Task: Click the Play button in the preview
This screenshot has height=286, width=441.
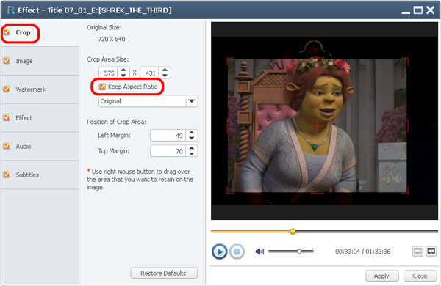Action: click(x=219, y=252)
